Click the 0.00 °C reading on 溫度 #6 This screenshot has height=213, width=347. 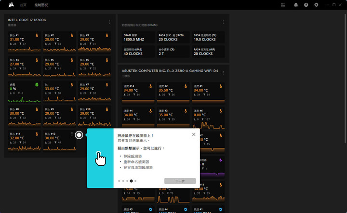coord(200,115)
